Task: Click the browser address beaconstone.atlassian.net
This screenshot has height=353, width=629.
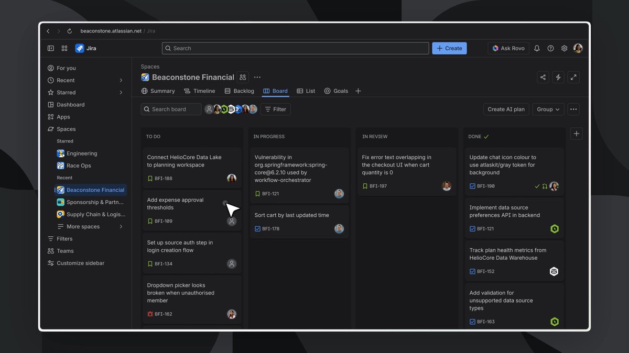Action: pos(111,31)
